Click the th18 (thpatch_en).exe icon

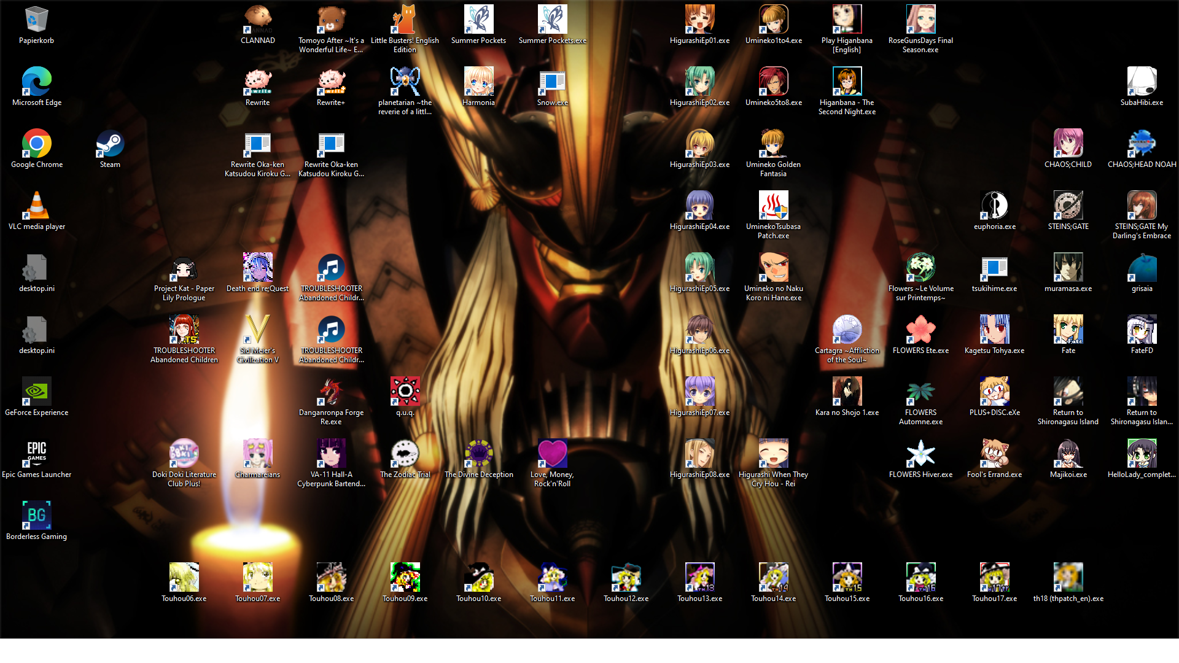(1068, 578)
